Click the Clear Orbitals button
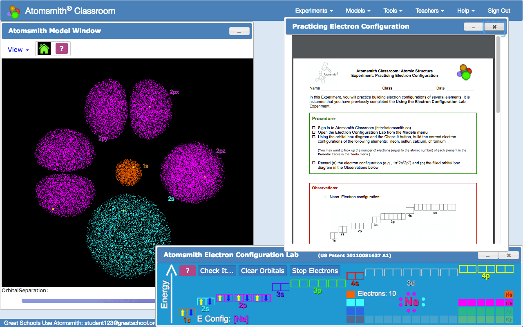The image size is (523, 327). click(262, 271)
